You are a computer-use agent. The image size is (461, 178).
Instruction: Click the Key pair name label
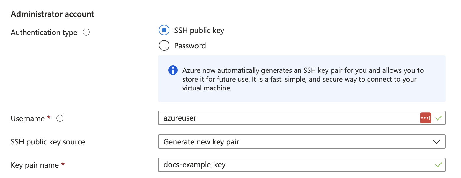tap(35, 165)
